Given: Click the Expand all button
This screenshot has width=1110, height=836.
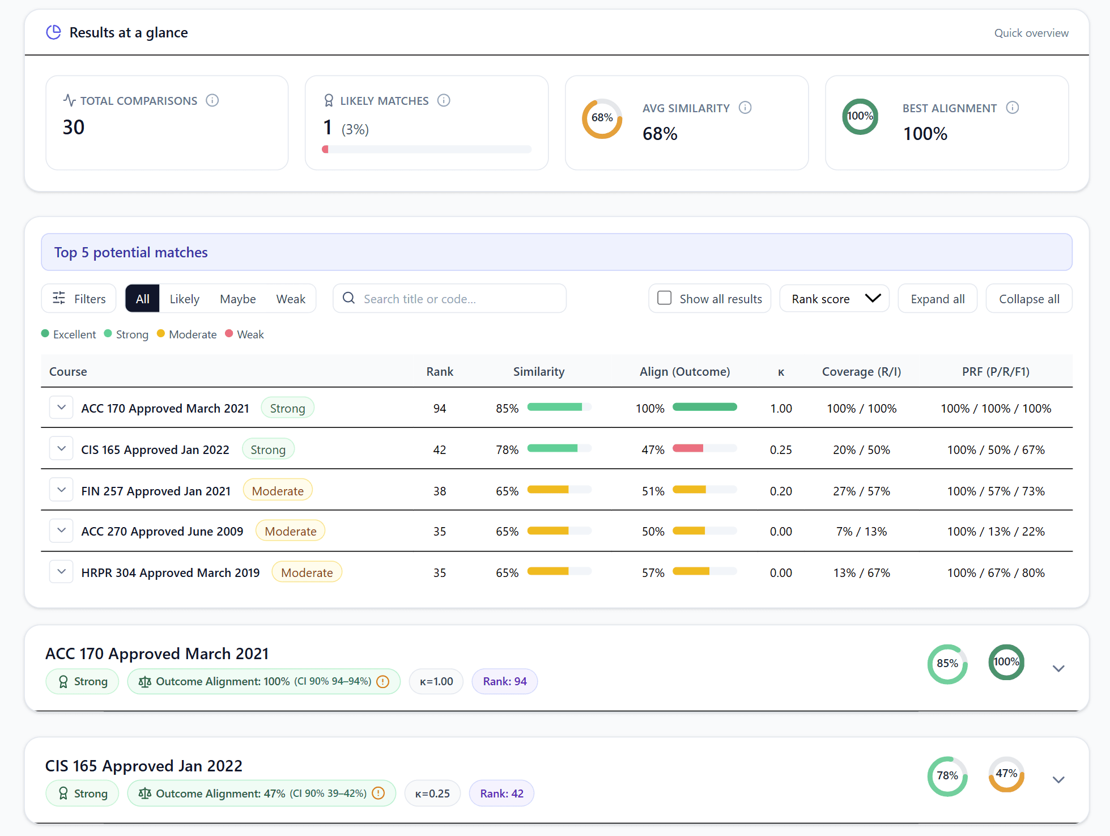Looking at the screenshot, I should point(937,298).
